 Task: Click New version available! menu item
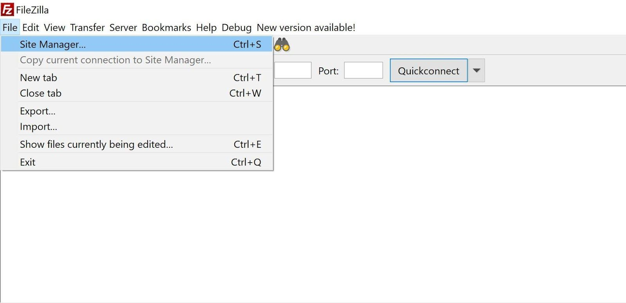(306, 27)
